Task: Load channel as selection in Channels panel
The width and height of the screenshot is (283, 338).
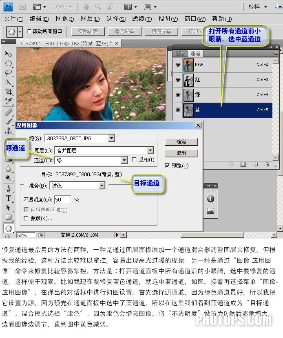Action: coord(231,164)
